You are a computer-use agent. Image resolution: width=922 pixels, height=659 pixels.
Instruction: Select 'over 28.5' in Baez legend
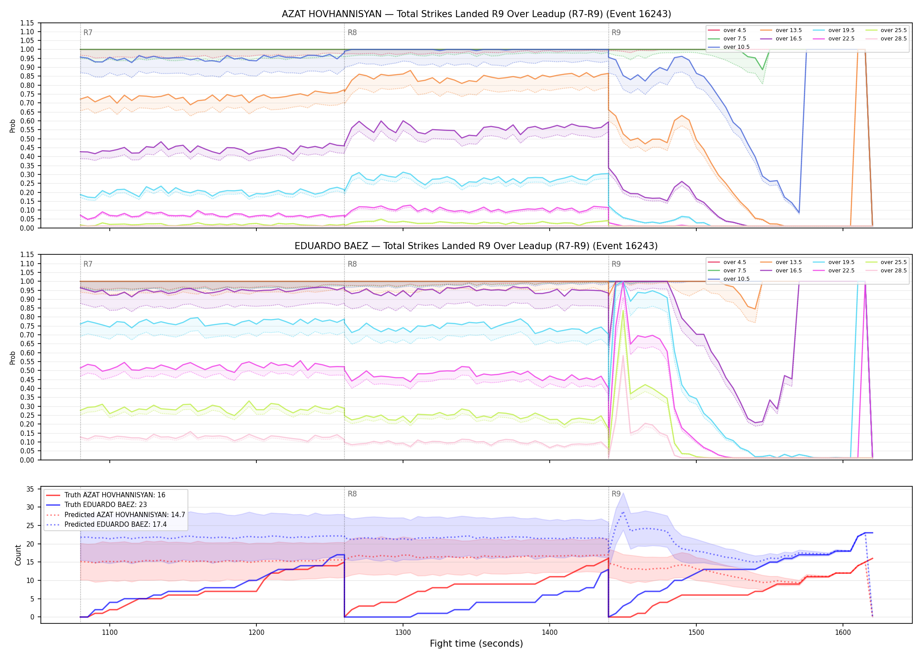pyautogui.click(x=886, y=271)
